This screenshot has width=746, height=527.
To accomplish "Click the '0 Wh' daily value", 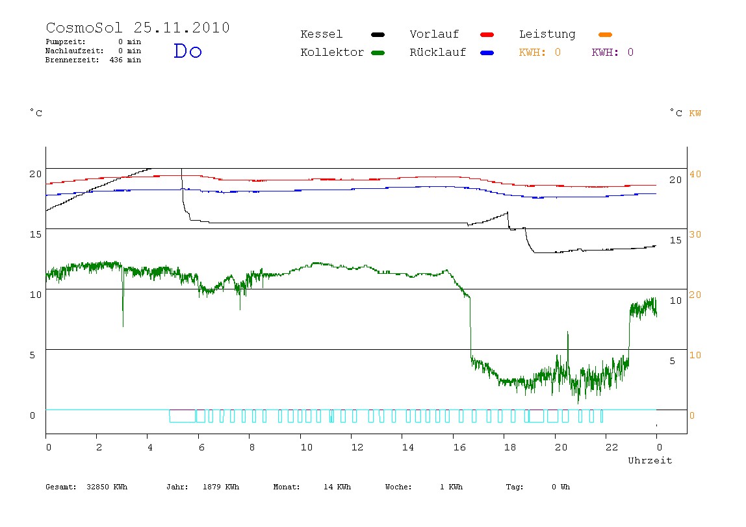I will pos(560,487).
